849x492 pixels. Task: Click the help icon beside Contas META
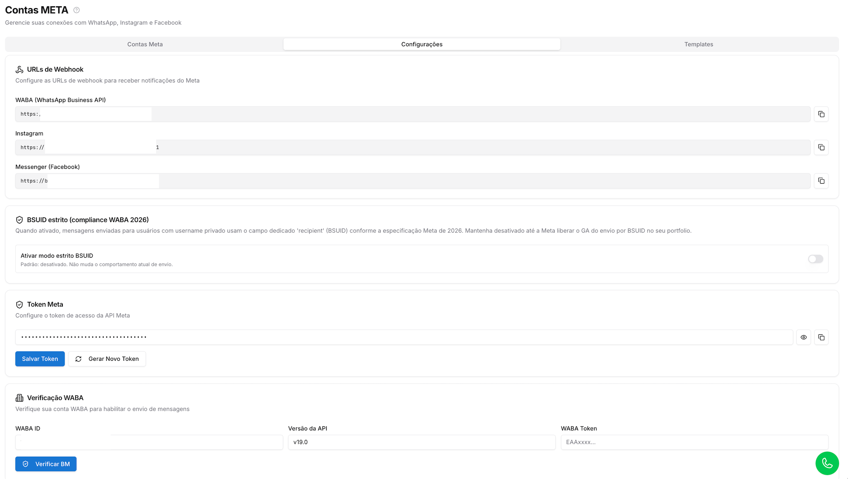(x=76, y=10)
